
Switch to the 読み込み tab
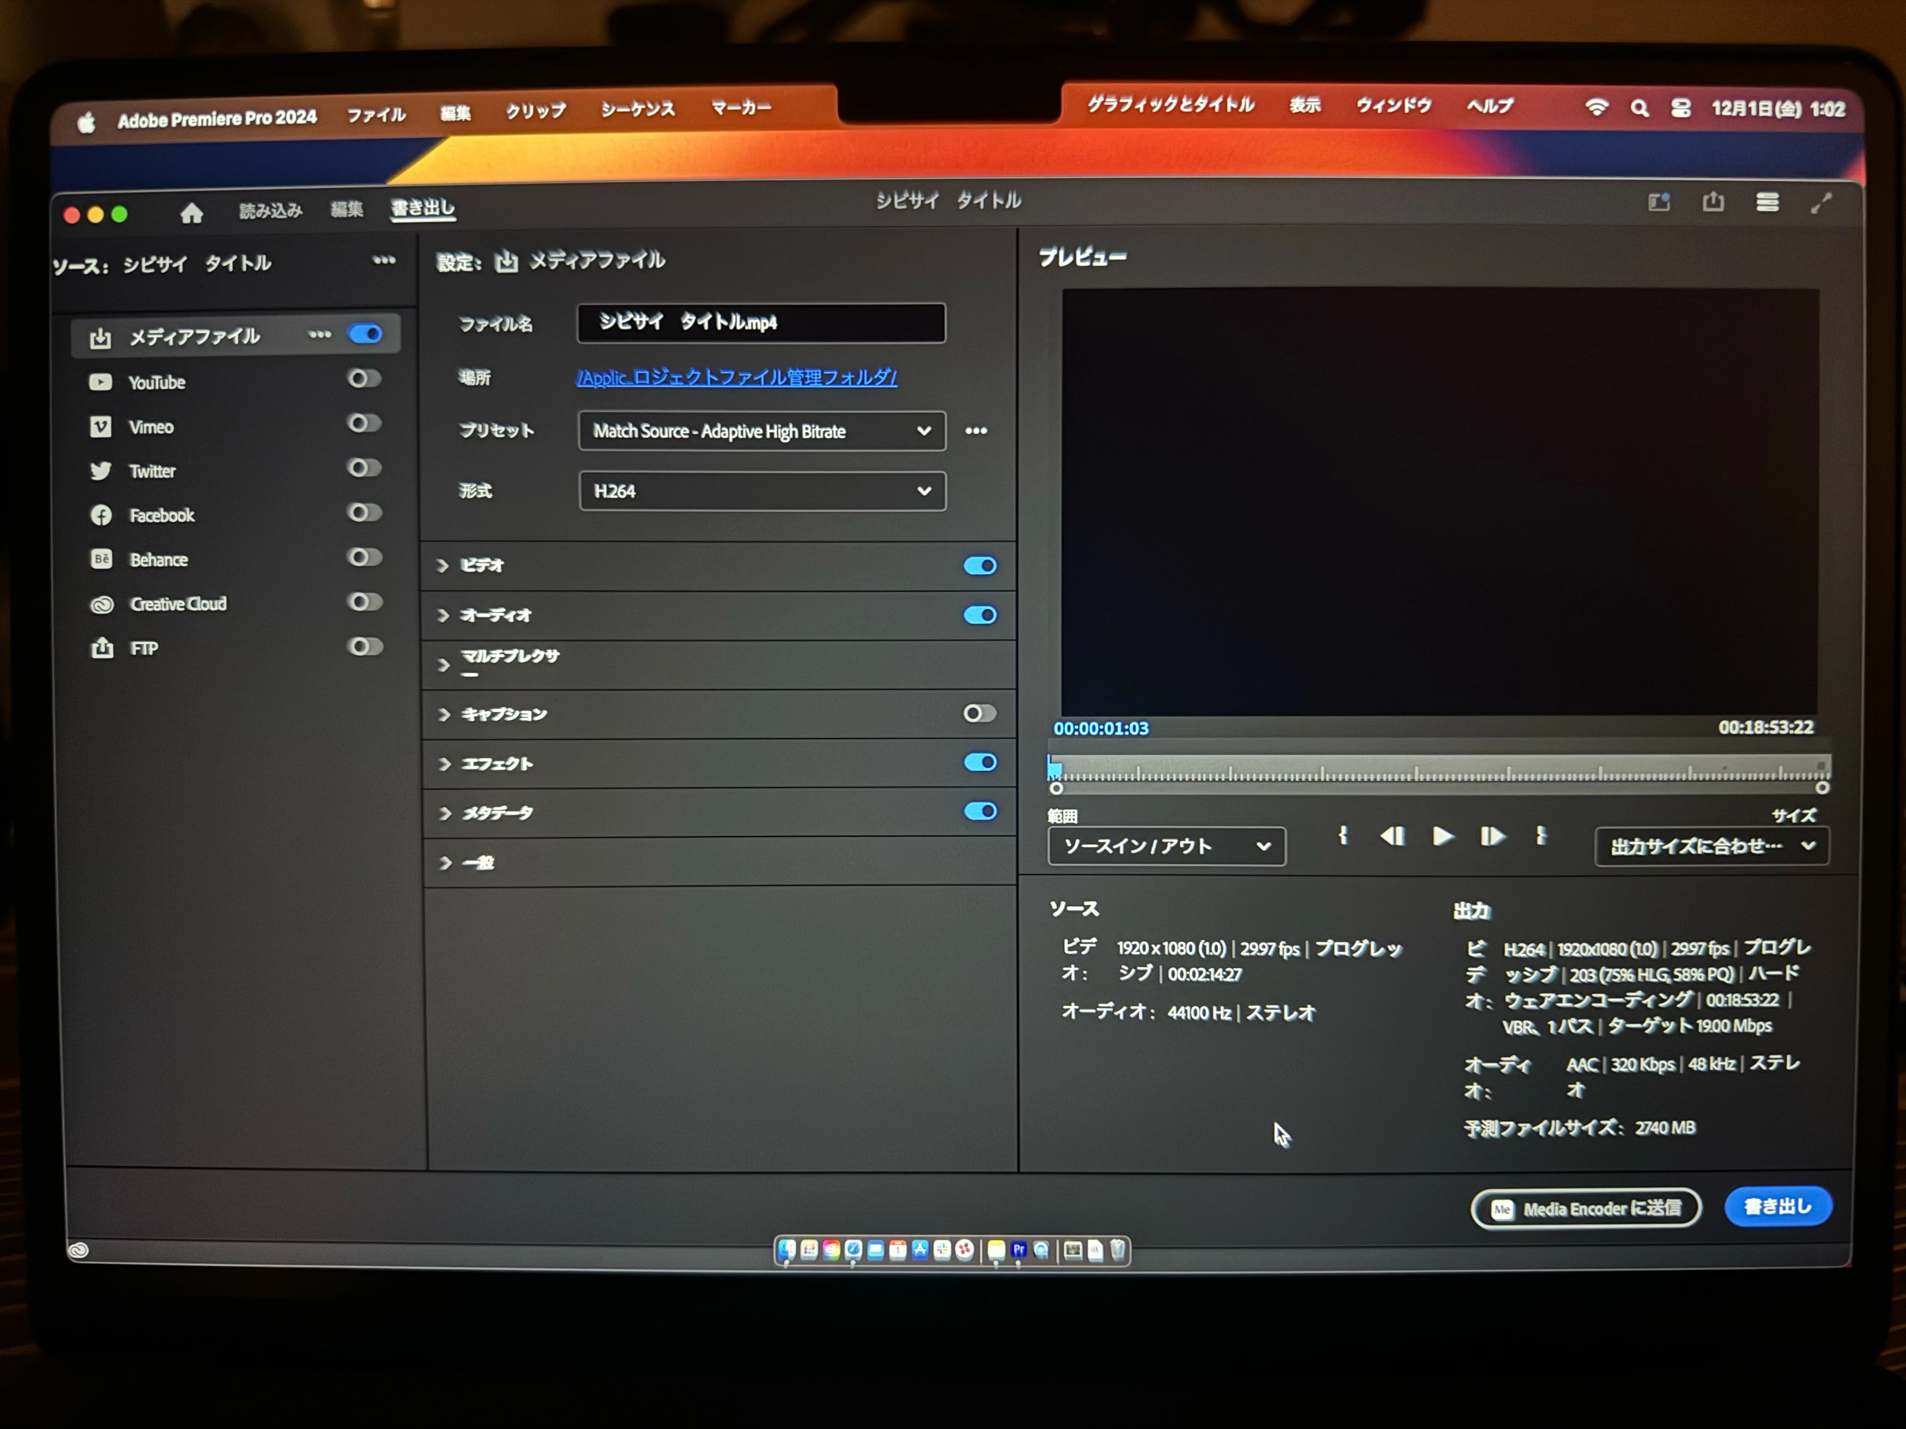(270, 211)
